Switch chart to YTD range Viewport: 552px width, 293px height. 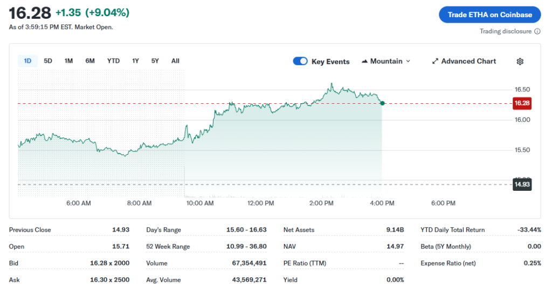113,61
